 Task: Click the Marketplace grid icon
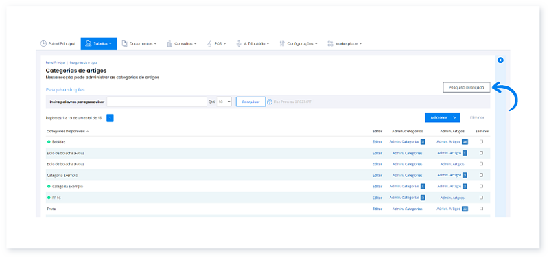click(x=330, y=44)
